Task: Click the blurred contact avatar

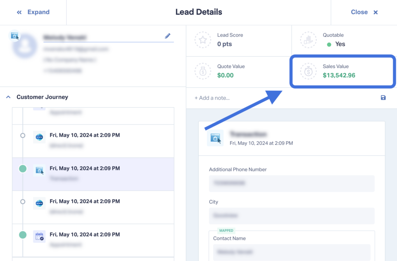Action: [x=24, y=46]
